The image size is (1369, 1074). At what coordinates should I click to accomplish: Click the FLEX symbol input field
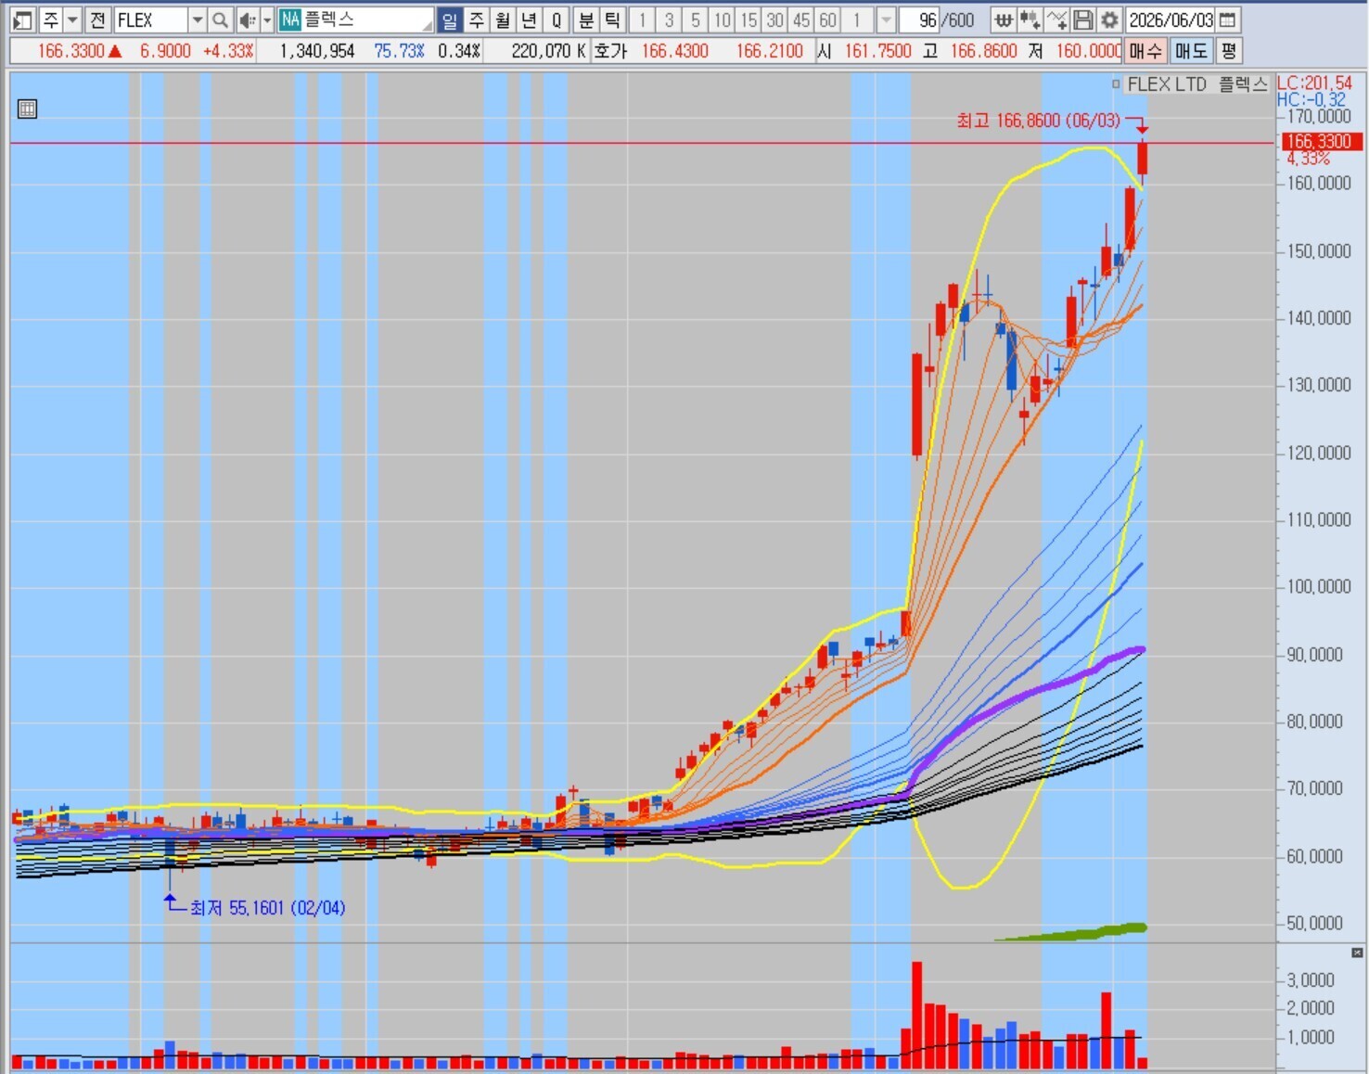point(150,19)
